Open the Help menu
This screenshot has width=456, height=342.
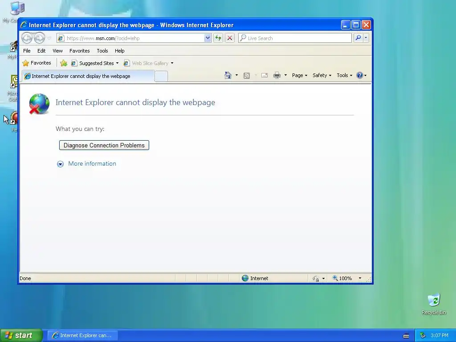pyautogui.click(x=119, y=51)
